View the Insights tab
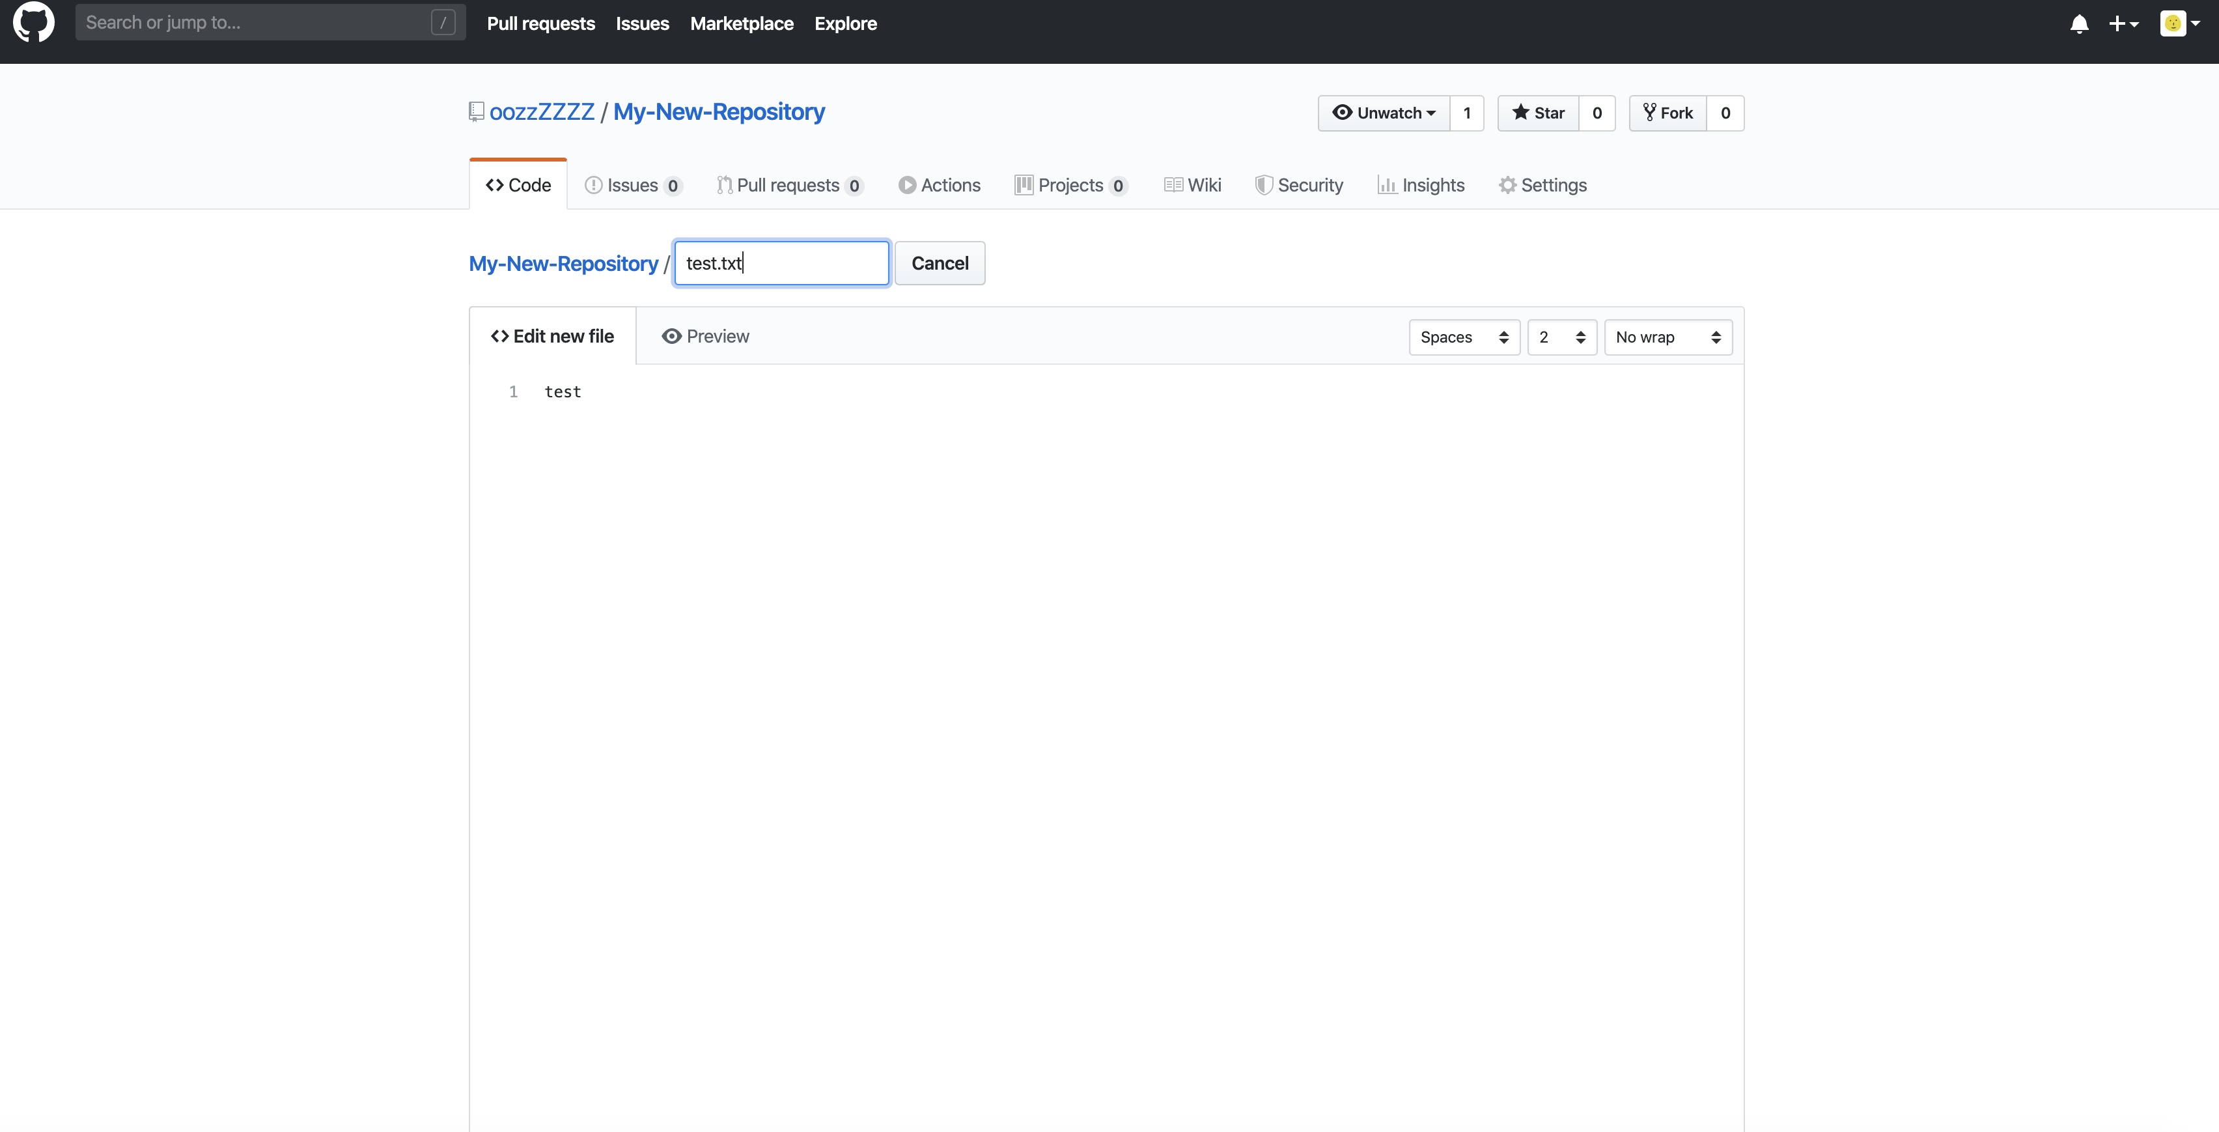 1421,185
